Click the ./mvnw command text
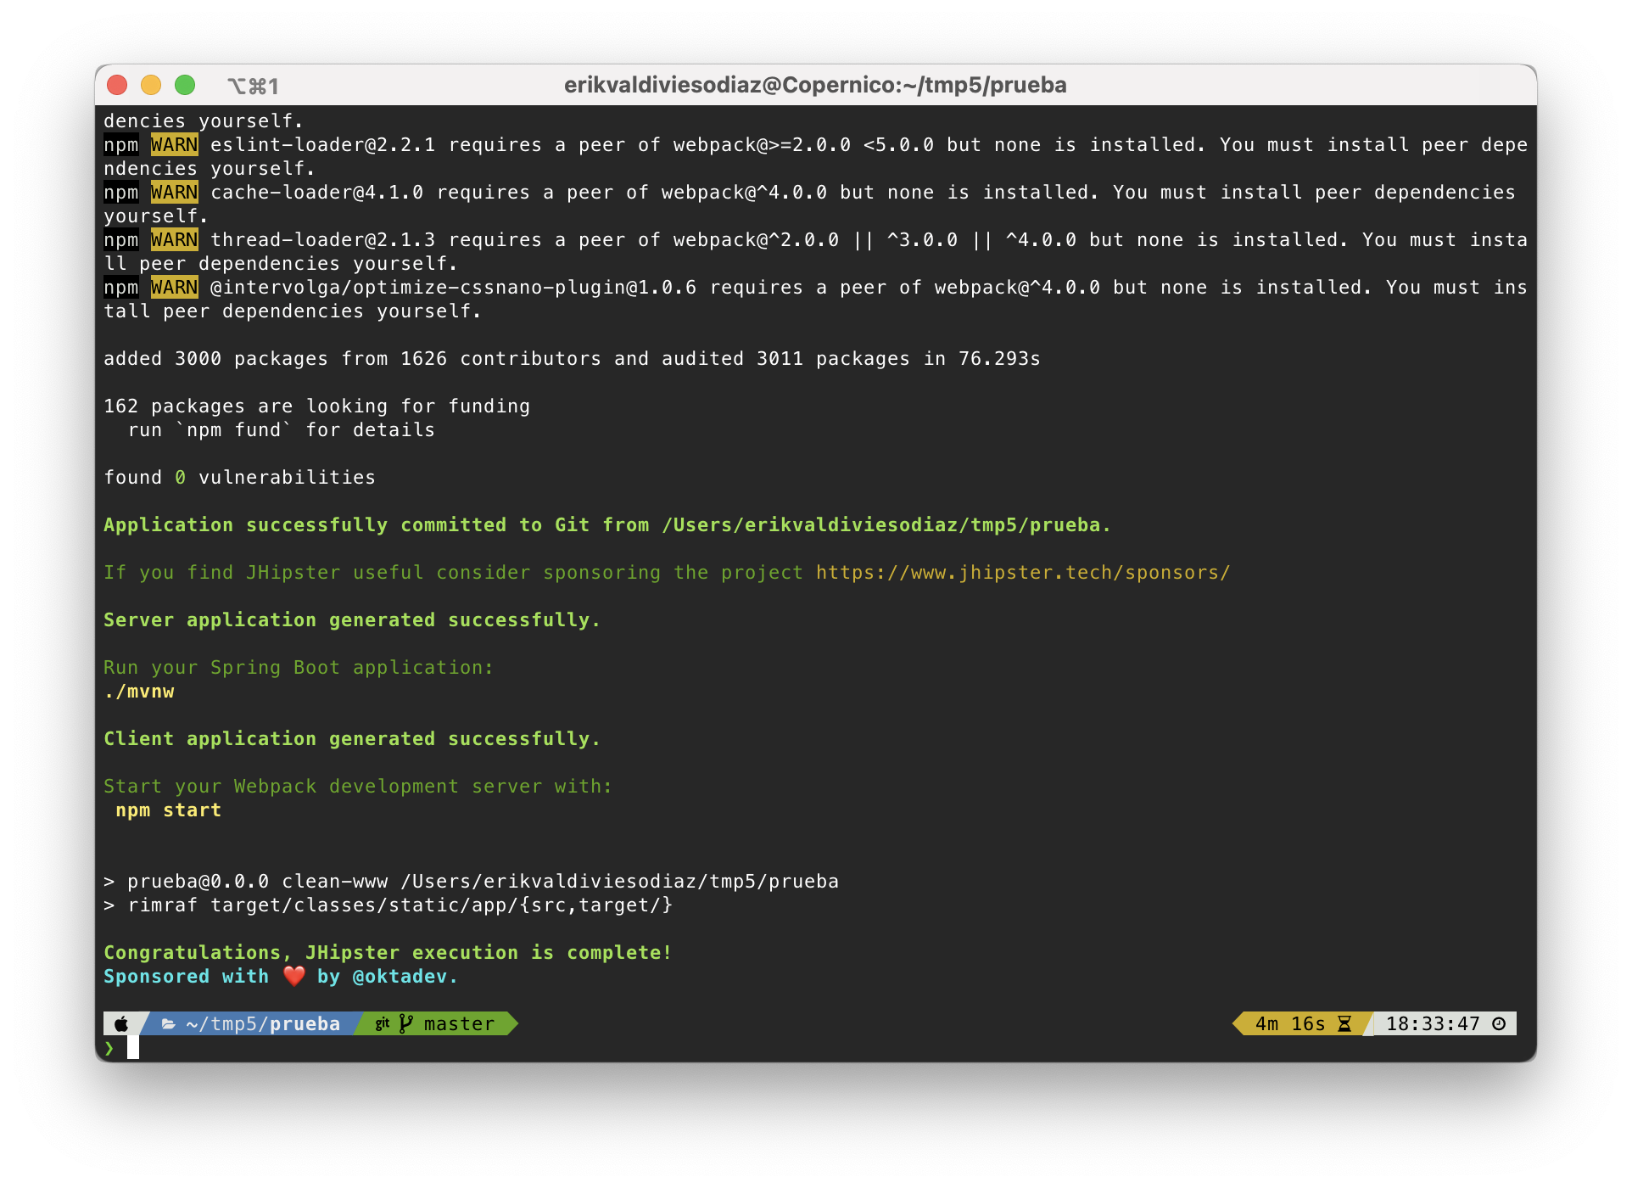The height and width of the screenshot is (1188, 1632). [139, 692]
